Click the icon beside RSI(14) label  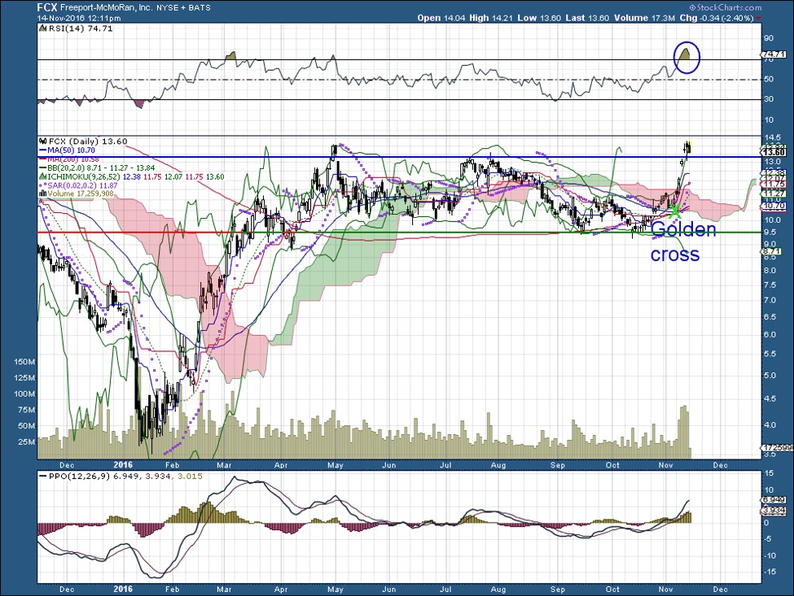[x=42, y=28]
